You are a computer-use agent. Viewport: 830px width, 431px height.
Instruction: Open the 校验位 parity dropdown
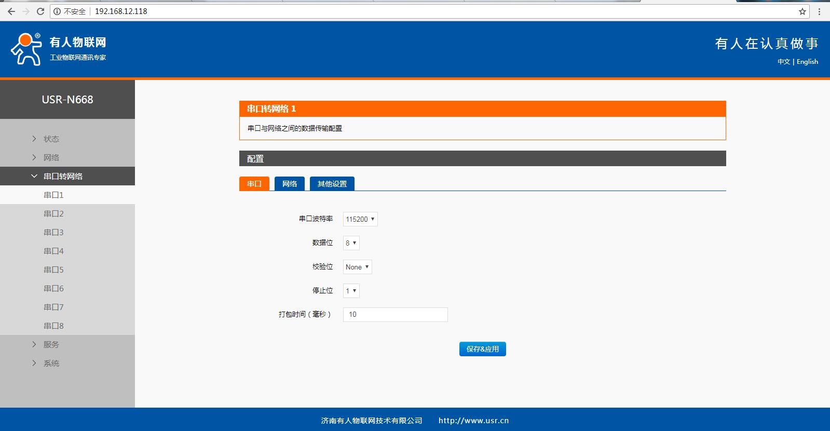[357, 267]
